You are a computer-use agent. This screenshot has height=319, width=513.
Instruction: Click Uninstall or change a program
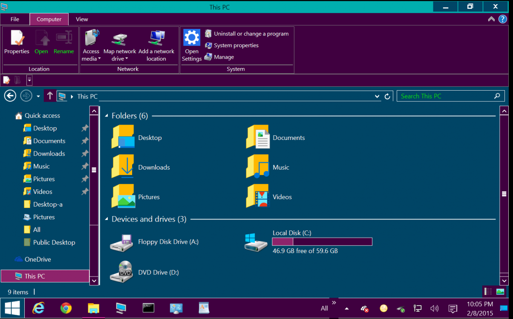pos(251,34)
